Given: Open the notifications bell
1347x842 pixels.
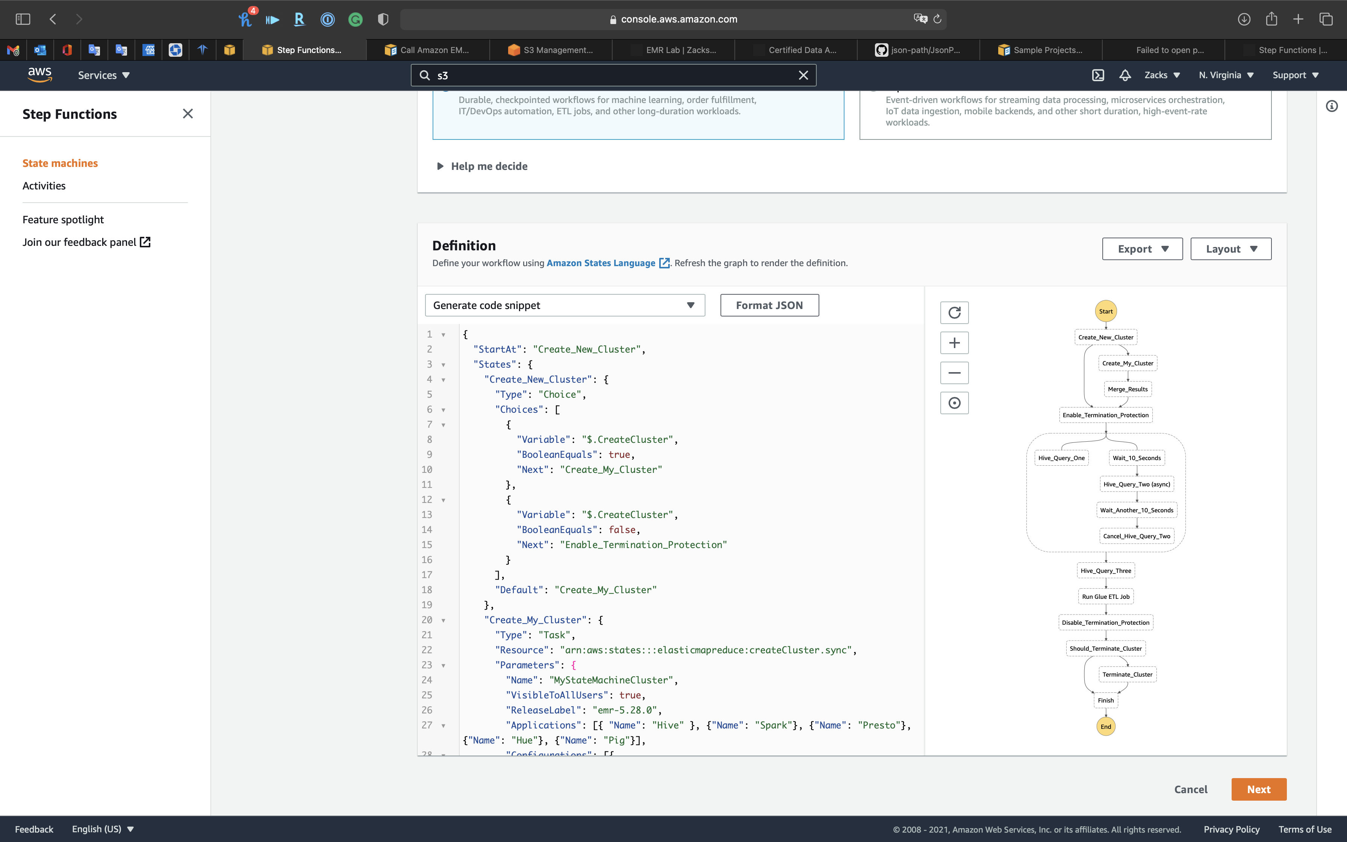Looking at the screenshot, I should 1125,75.
